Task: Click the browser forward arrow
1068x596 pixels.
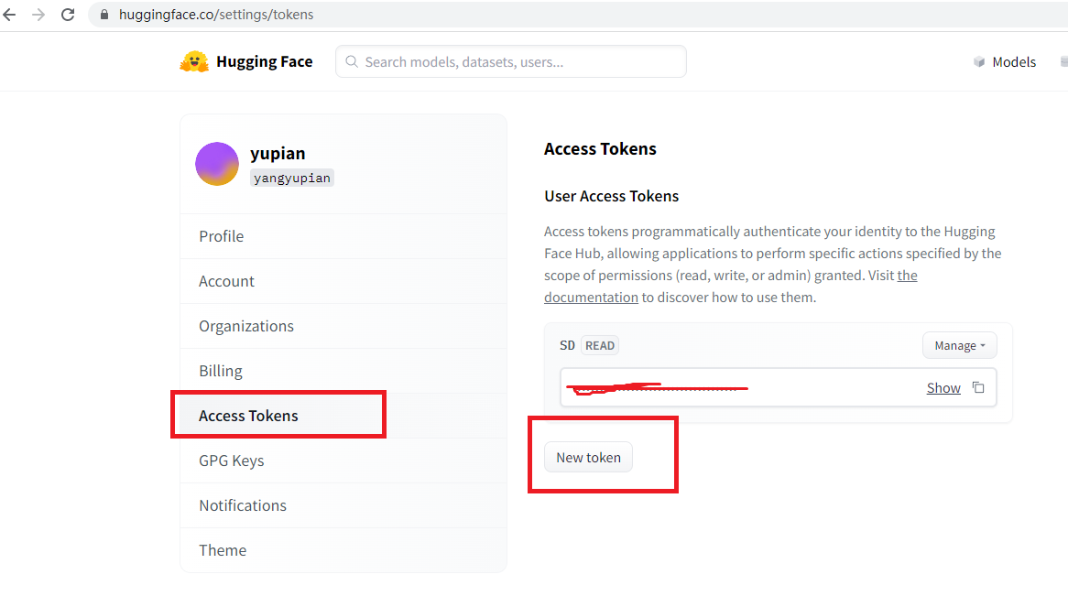Action: click(x=38, y=15)
